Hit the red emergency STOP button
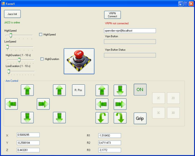 point(79,61)
